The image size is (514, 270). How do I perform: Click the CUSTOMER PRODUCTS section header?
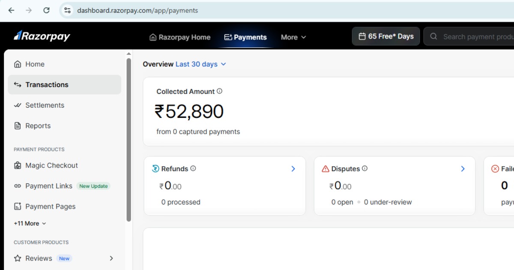click(x=41, y=243)
